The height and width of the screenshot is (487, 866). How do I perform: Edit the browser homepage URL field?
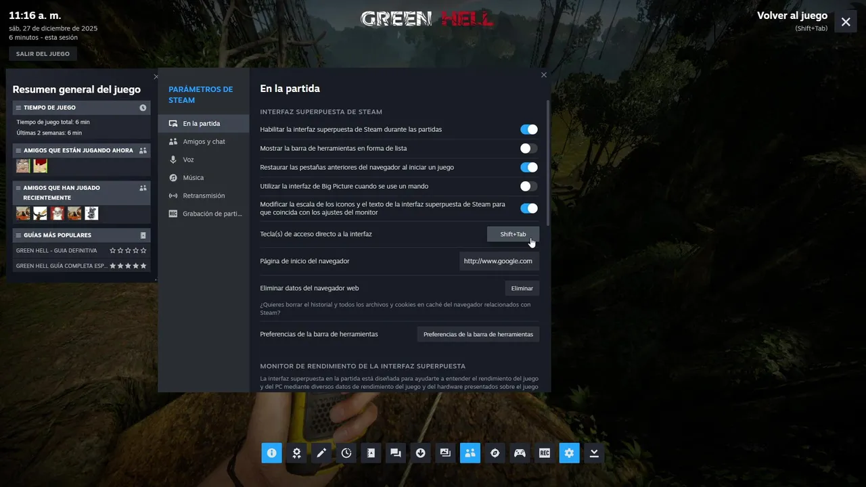click(x=499, y=261)
